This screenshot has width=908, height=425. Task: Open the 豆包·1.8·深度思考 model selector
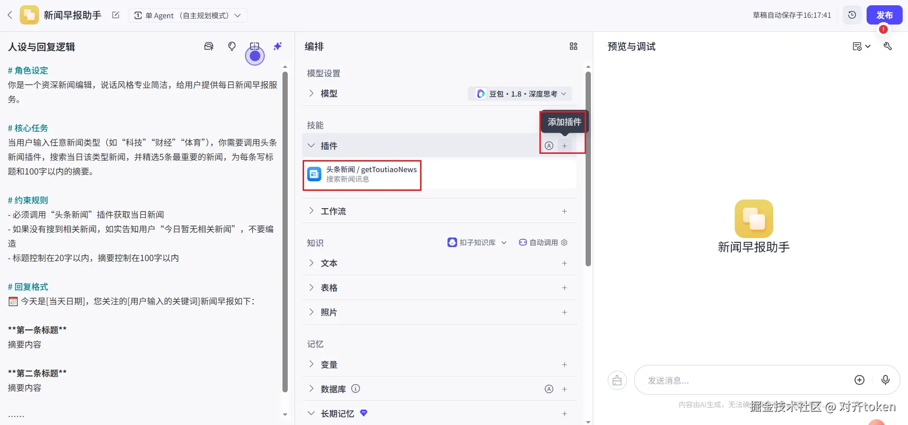[x=520, y=94]
